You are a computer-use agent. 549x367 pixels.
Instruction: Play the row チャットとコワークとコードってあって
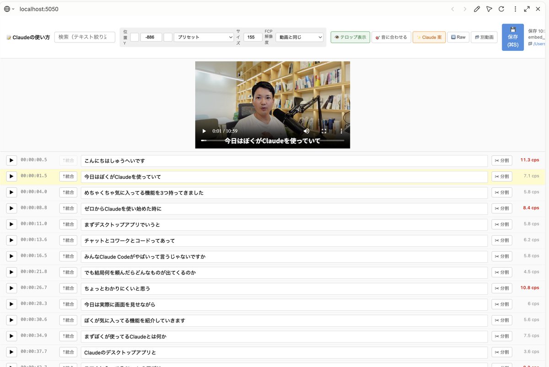click(11, 240)
